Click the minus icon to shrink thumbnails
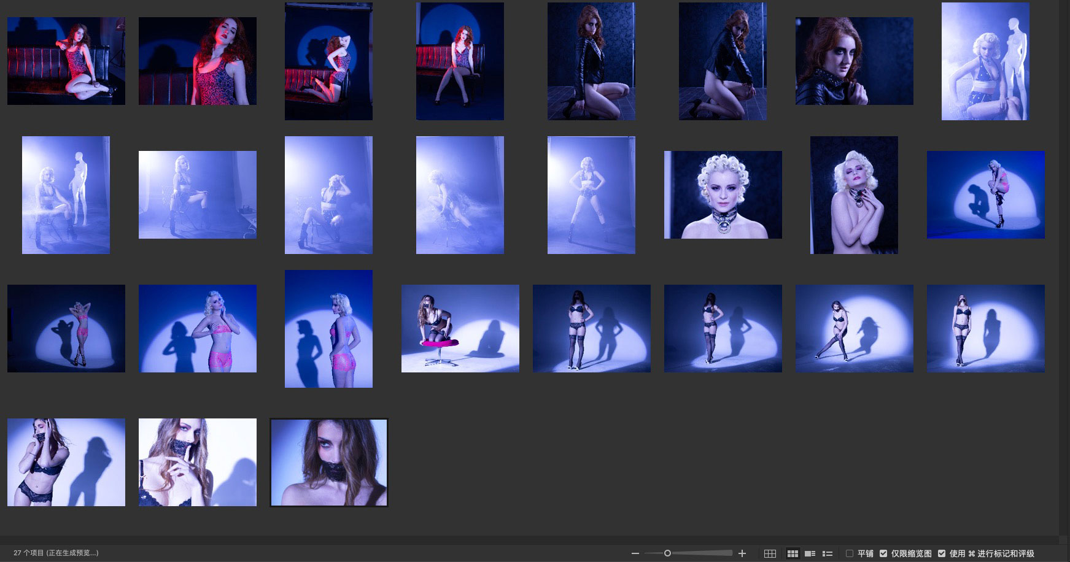The image size is (1070, 562). 635,553
